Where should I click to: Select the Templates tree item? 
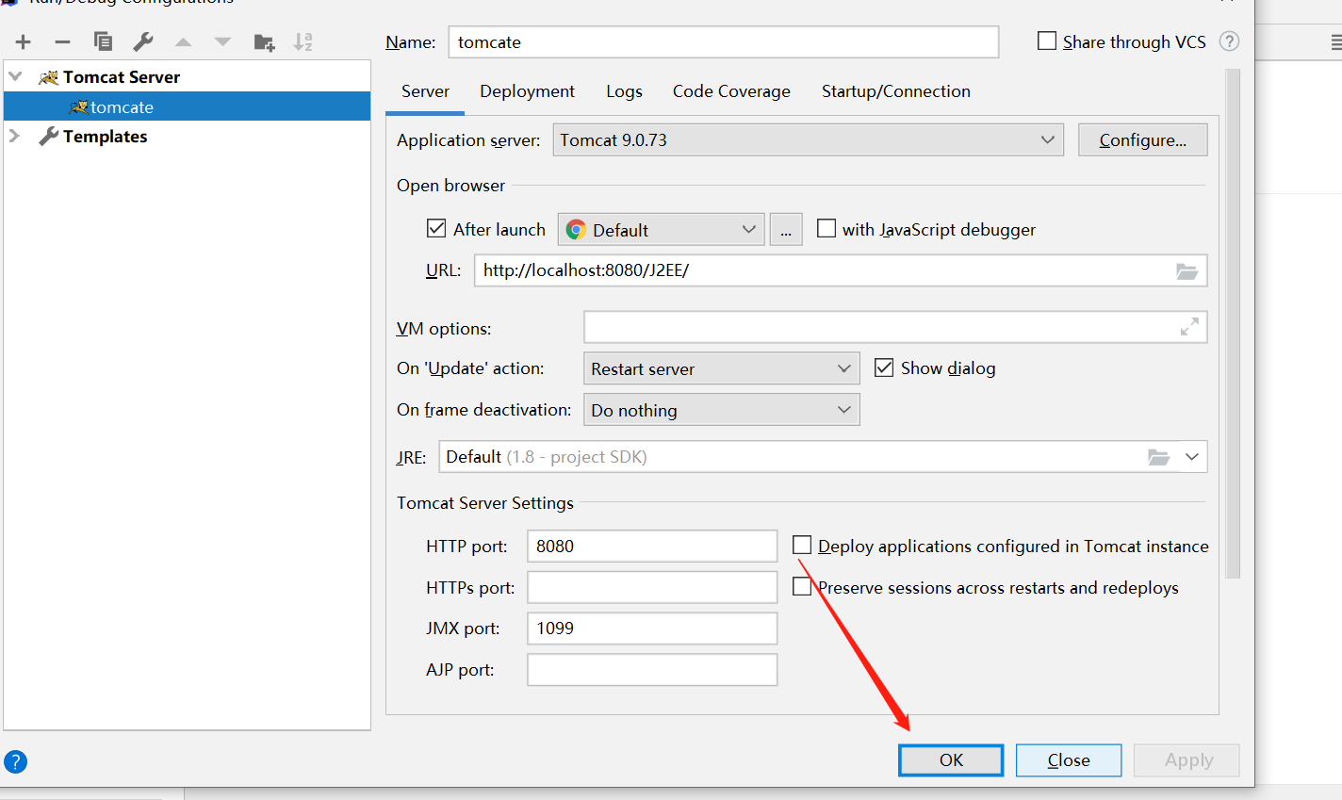click(x=105, y=137)
